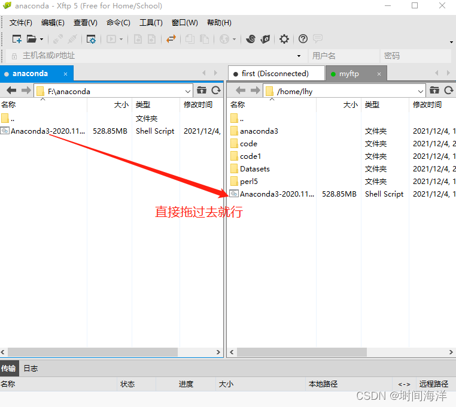Viewport: 456px width, 407px height.
Task: Sort remote pane by 名称 column header
Action: (x=272, y=104)
